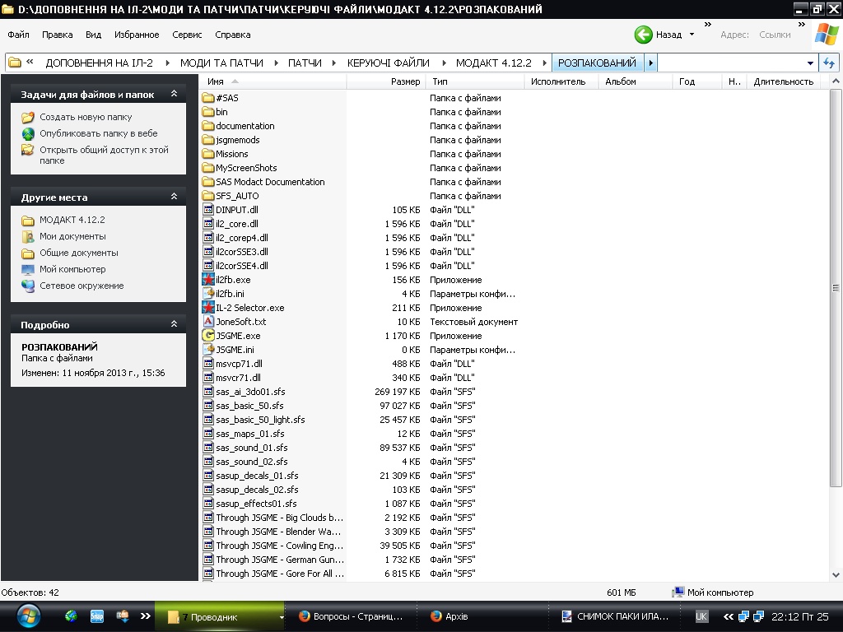
Task: Open the Избранное menu
Action: [137, 35]
